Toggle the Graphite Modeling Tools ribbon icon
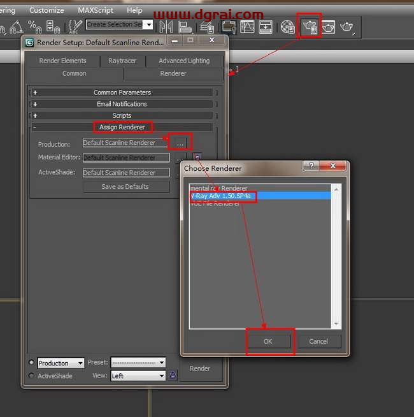 point(229,27)
